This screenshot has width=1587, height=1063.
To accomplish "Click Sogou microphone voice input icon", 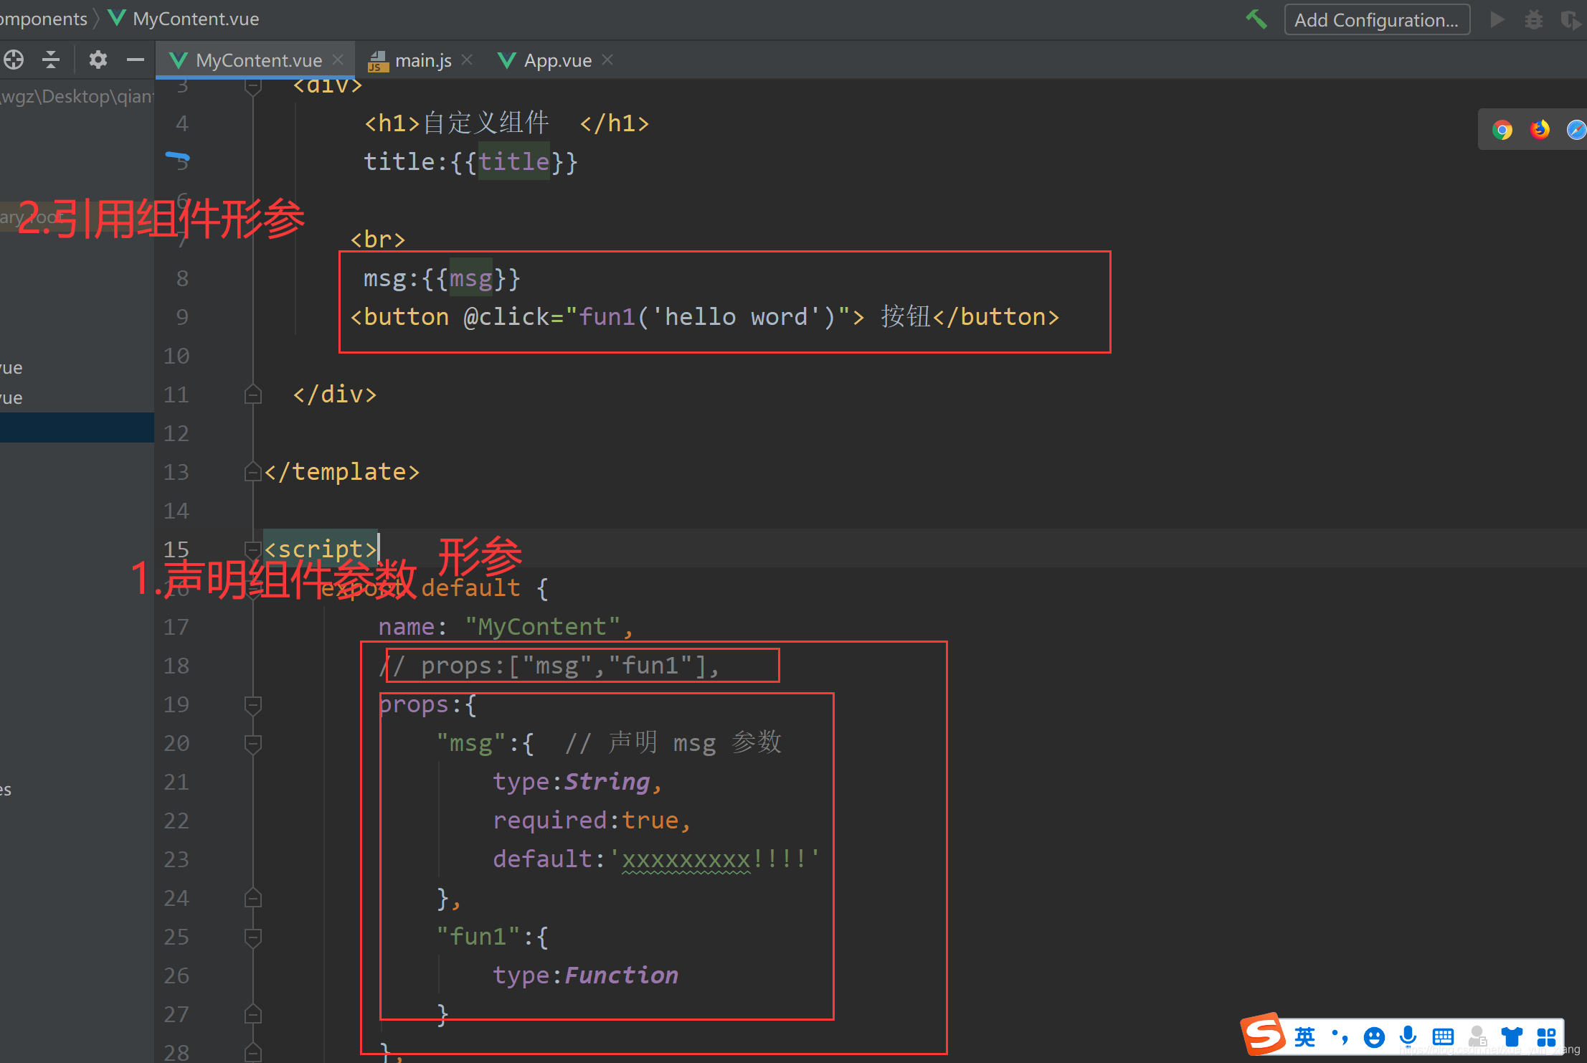I will [x=1408, y=1036].
